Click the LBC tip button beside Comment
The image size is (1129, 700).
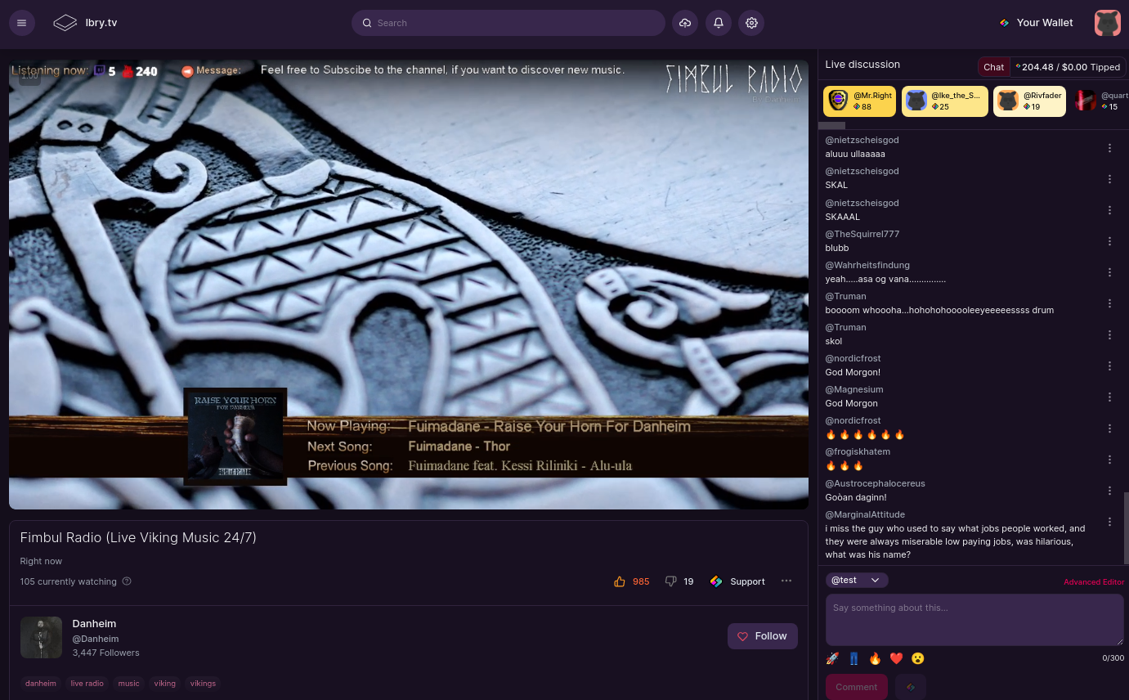[911, 687]
